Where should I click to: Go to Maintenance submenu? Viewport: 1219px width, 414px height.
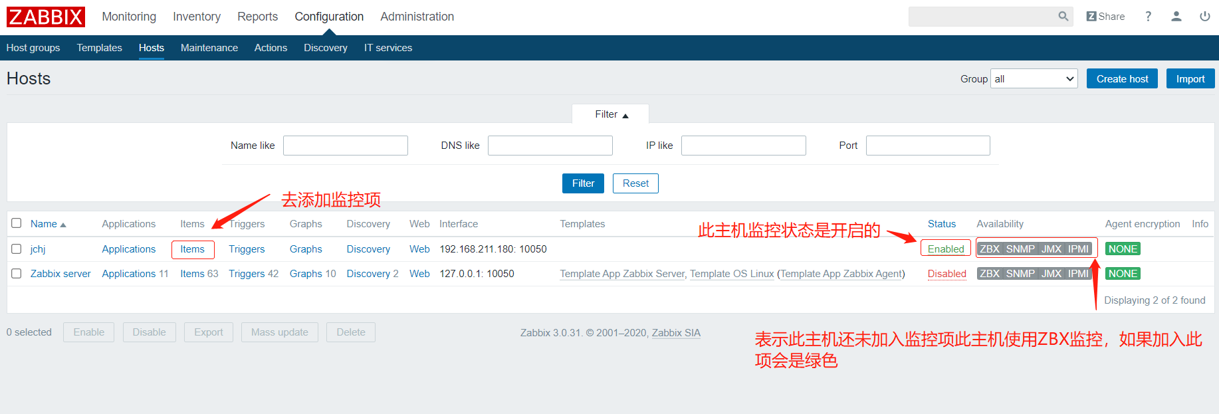(x=209, y=48)
